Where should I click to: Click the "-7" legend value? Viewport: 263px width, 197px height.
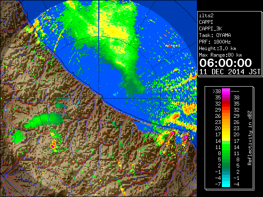click(218, 184)
